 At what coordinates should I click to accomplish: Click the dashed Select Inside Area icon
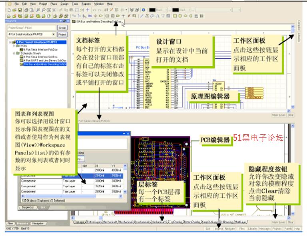tap(77, 10)
